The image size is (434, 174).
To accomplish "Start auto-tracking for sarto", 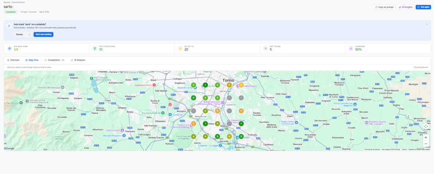I will click(x=43, y=35).
